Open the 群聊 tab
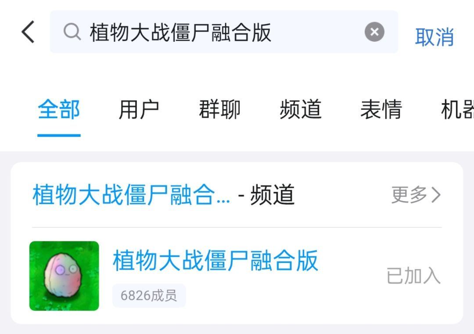The image size is (474, 334). (220, 109)
